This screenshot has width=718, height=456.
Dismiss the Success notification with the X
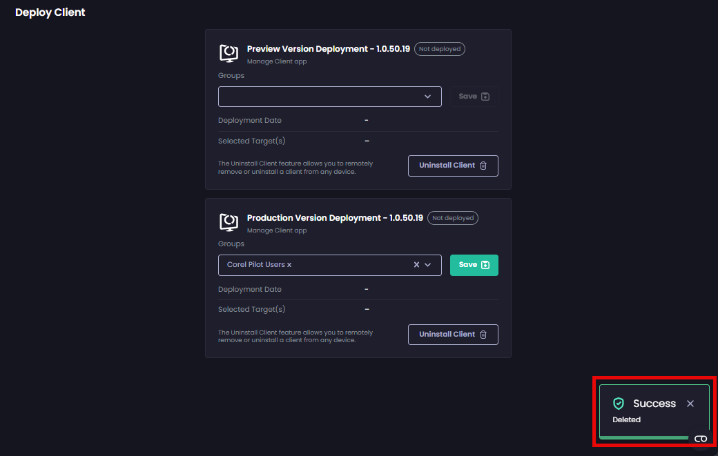click(690, 404)
